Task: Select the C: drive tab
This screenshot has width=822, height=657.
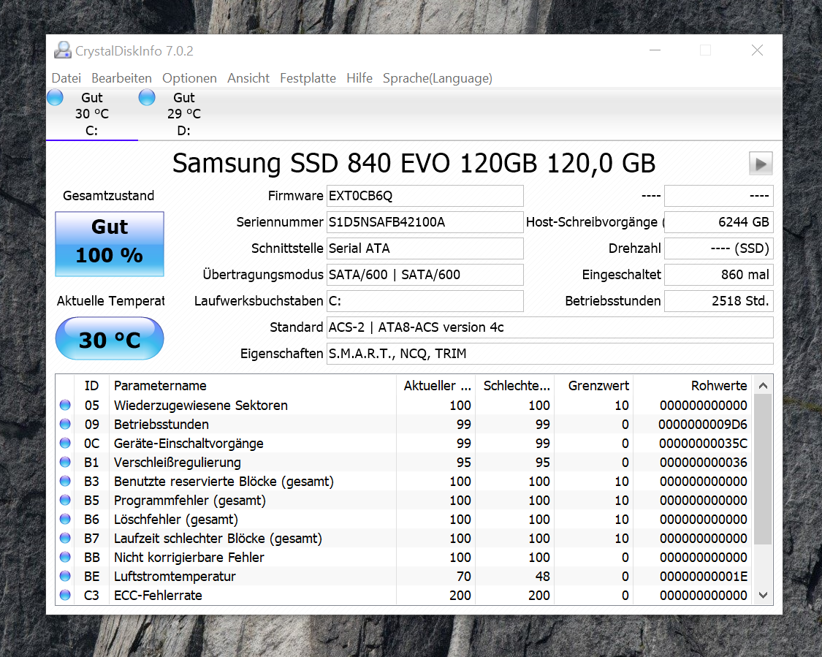Action: point(92,114)
